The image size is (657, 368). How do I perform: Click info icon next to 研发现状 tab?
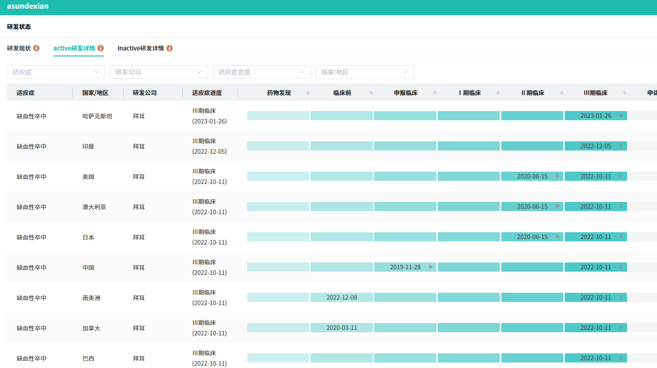(36, 48)
